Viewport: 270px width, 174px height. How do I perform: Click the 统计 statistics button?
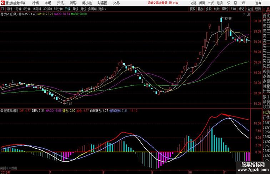click(x=217, y=9)
